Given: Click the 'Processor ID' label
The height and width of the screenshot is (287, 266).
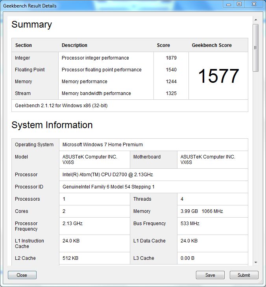Looking at the screenshot, I should 29,187.
